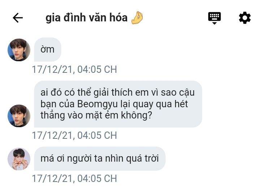This screenshot has height=187, width=260.
Task: Select the "má ơi người ta nhìn quá trời" bubble
Action: (x=100, y=158)
